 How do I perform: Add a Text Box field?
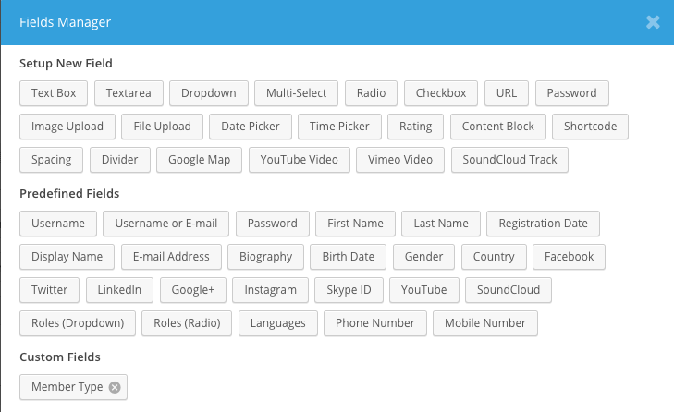point(54,93)
